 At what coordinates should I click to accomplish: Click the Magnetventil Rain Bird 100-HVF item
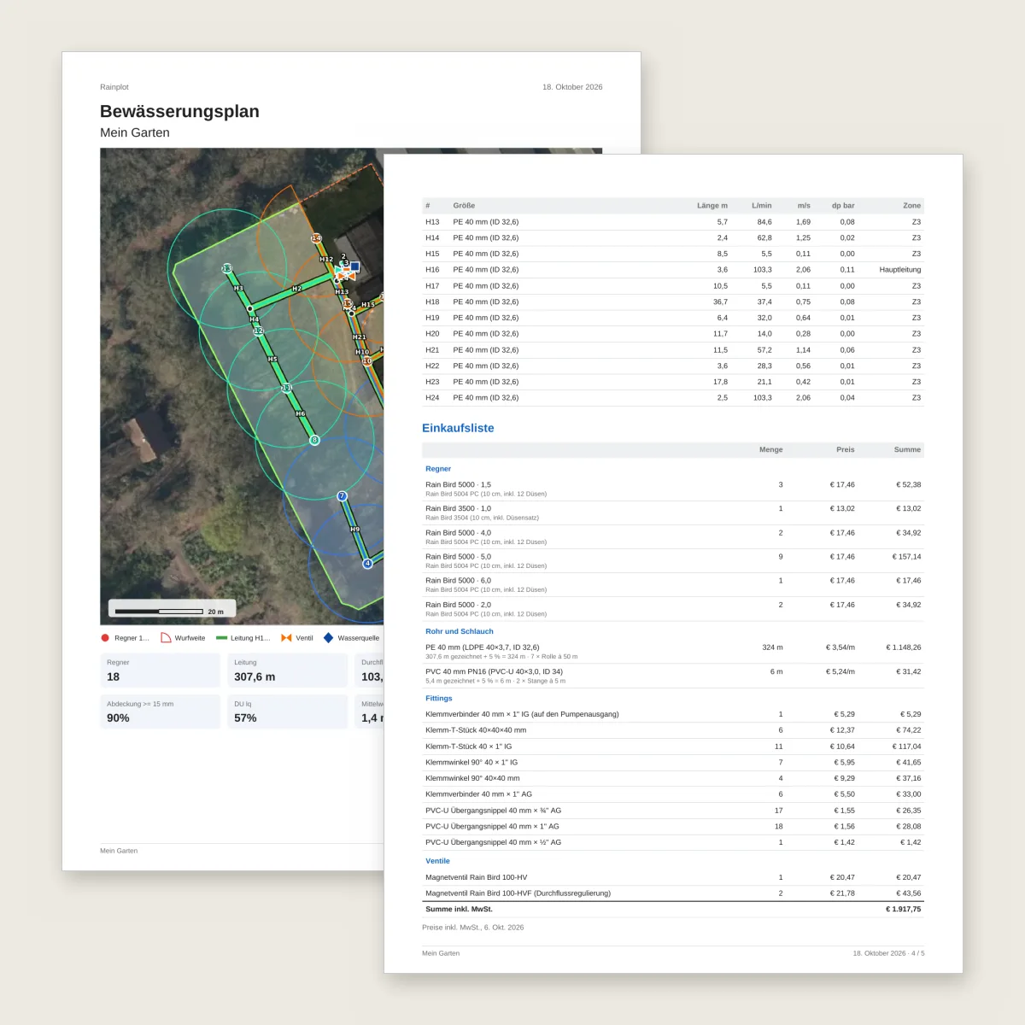518,893
